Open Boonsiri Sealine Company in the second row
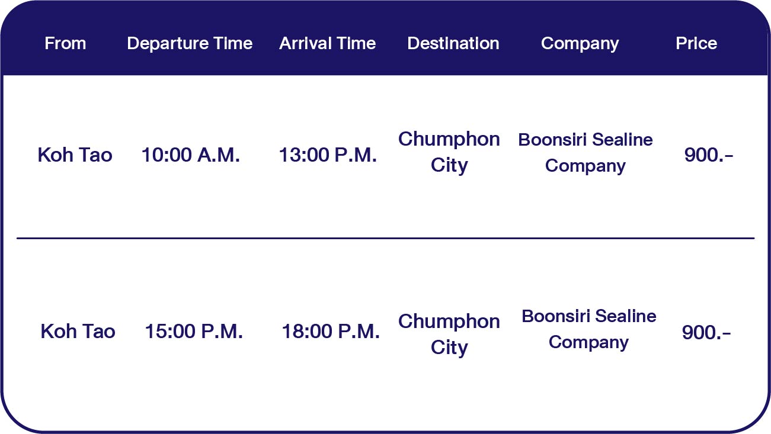This screenshot has height=434, width=771. click(x=588, y=329)
